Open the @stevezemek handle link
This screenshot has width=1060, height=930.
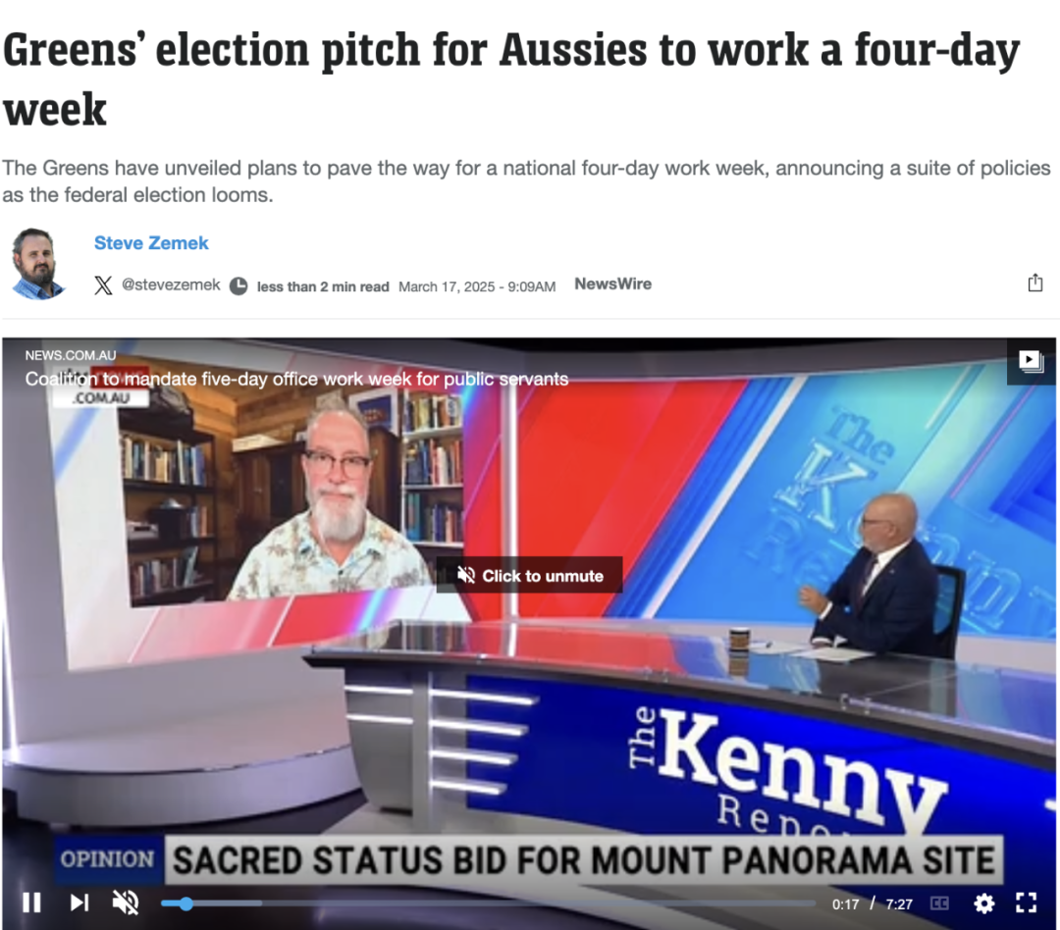(x=171, y=285)
